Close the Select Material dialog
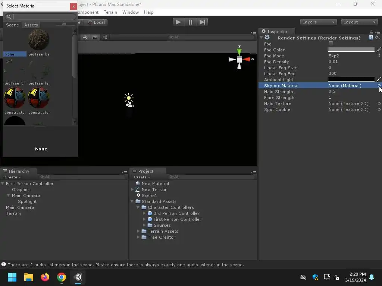 73,7
